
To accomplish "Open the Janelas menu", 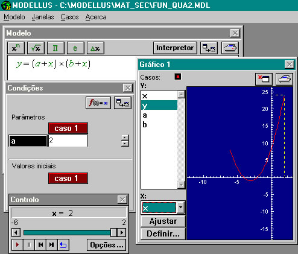I will (x=43, y=17).
